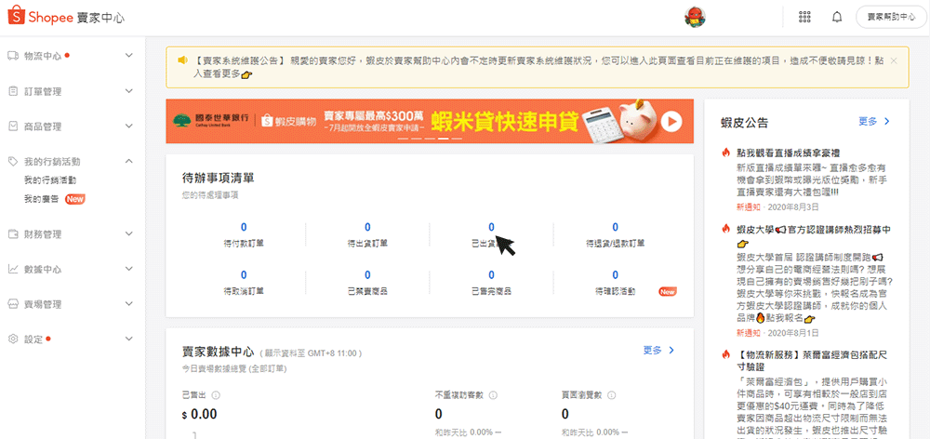Select the active banner carousel indicator
Screen dimensions: 930x439
pyautogui.click(x=444, y=138)
